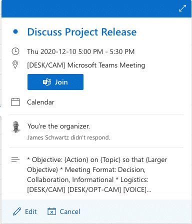Expand the truncated Objective description text
The width and height of the screenshot is (192, 224).
[97, 174]
